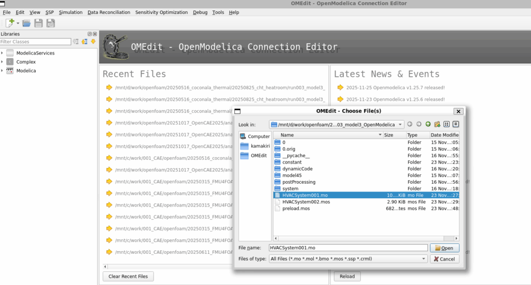Viewport: 531px width, 285px height.
Task: Expand the Modelica library tree node
Action: pos(3,71)
